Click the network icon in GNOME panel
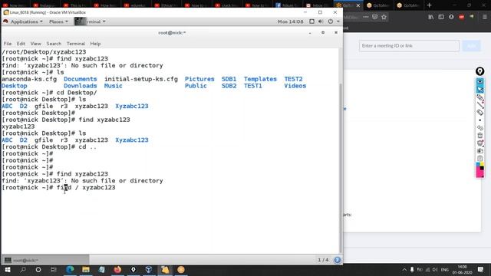491x276 pixels. click(x=312, y=21)
